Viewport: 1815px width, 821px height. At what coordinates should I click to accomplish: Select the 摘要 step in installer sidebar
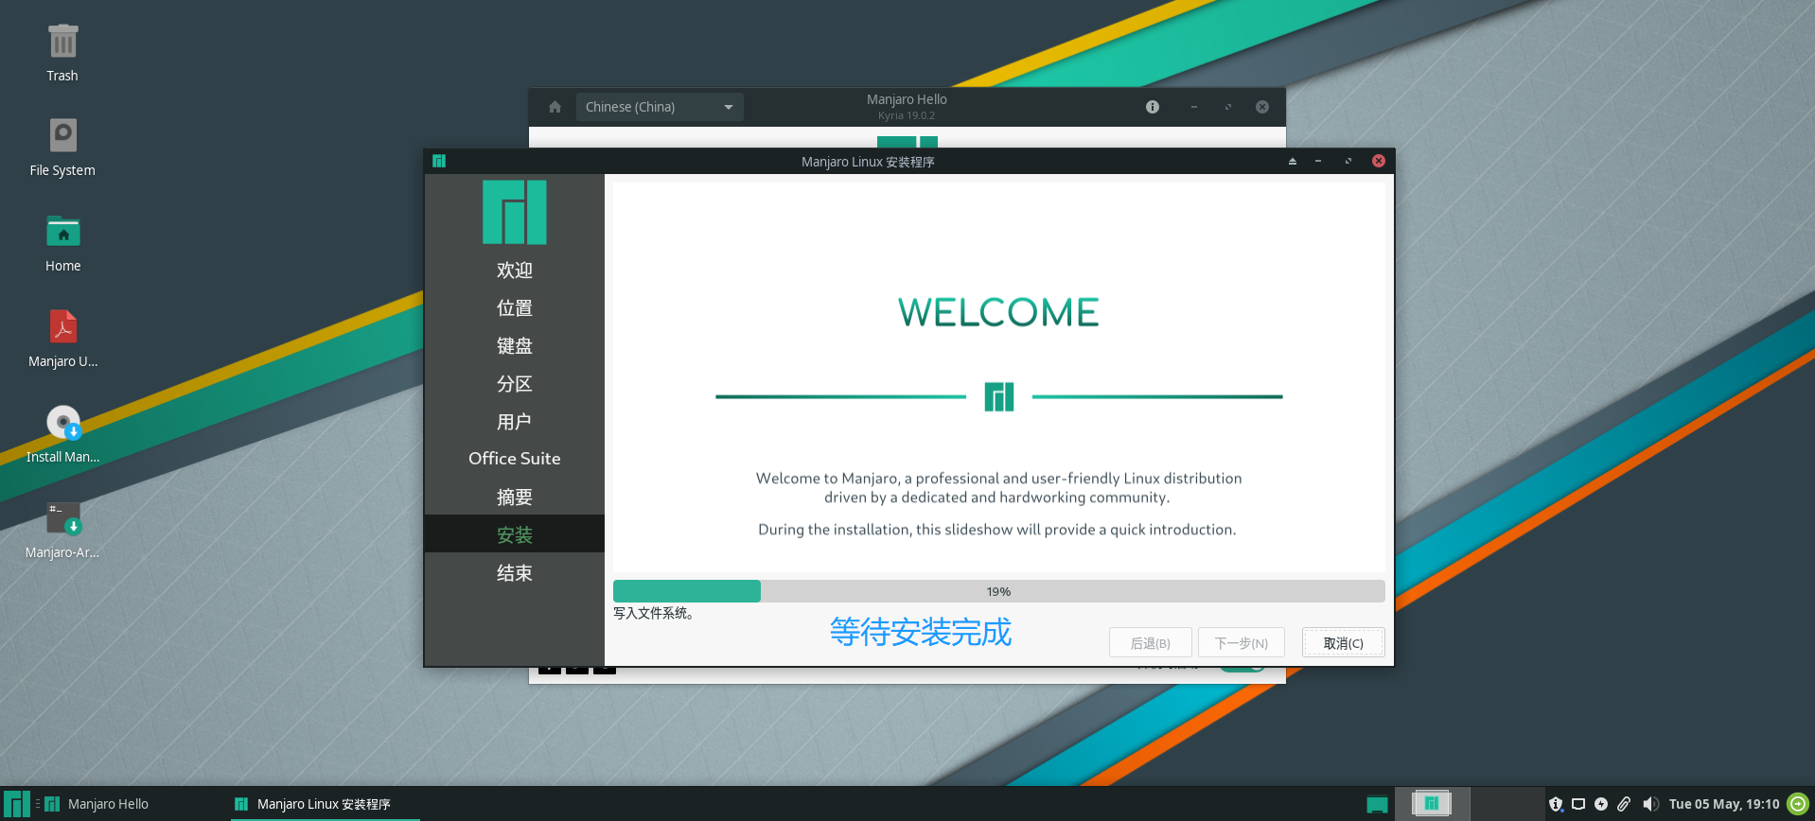point(515,498)
